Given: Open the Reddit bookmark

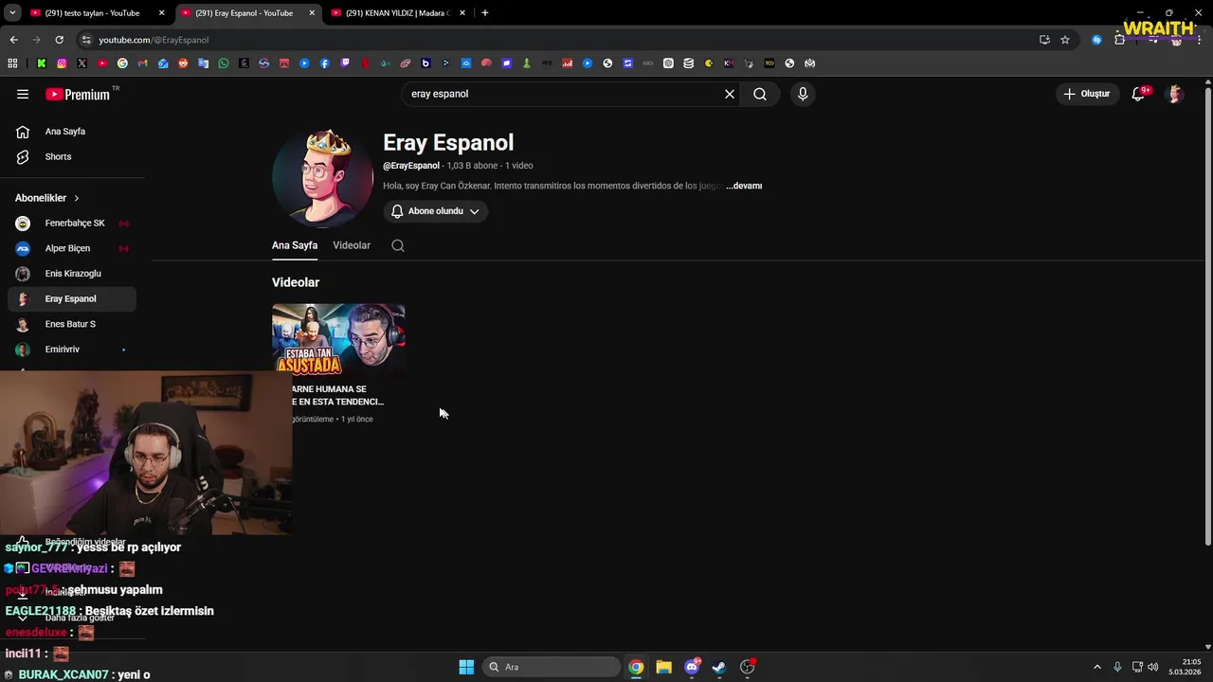Looking at the screenshot, I should [183, 63].
